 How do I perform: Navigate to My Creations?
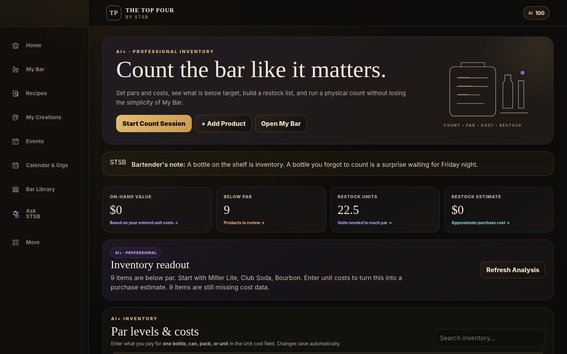(x=43, y=117)
